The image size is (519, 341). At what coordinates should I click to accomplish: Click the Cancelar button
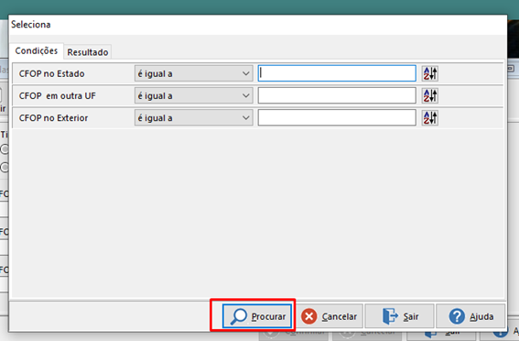click(x=330, y=316)
